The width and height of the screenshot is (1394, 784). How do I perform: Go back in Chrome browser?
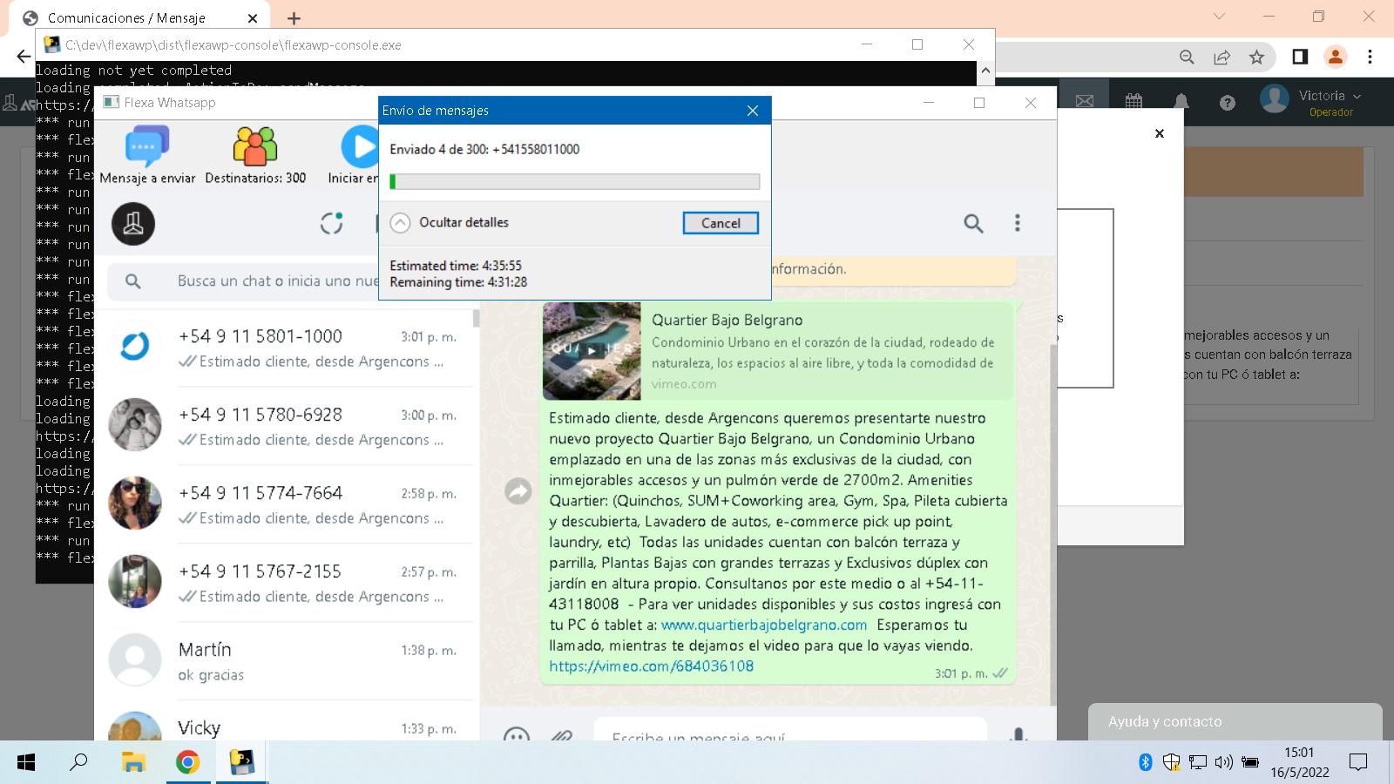pyautogui.click(x=24, y=57)
